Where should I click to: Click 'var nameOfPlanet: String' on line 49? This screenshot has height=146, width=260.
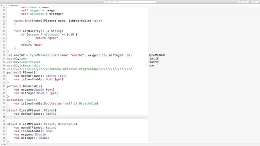click(35, 114)
